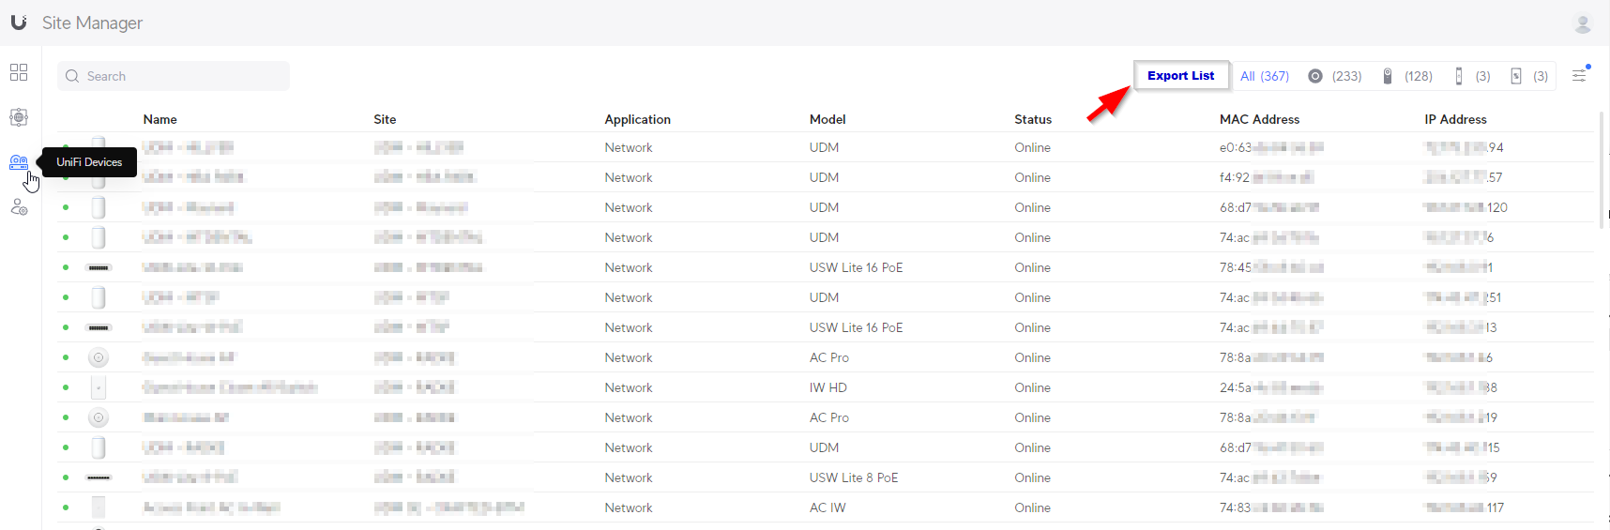1610x530 pixels.
Task: Select the IW HD device row
Action: 828,387
